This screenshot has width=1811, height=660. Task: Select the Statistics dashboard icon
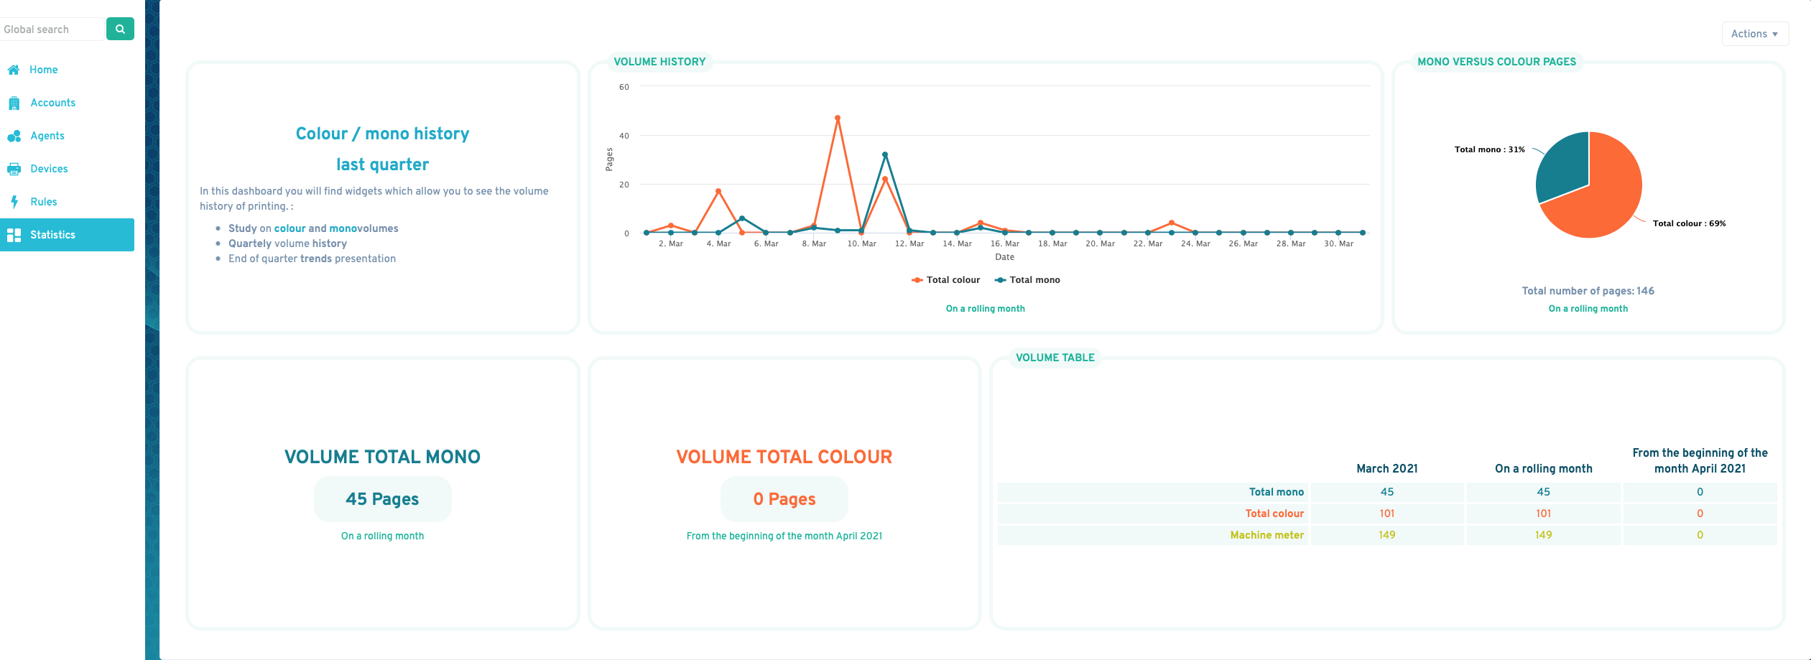point(14,235)
